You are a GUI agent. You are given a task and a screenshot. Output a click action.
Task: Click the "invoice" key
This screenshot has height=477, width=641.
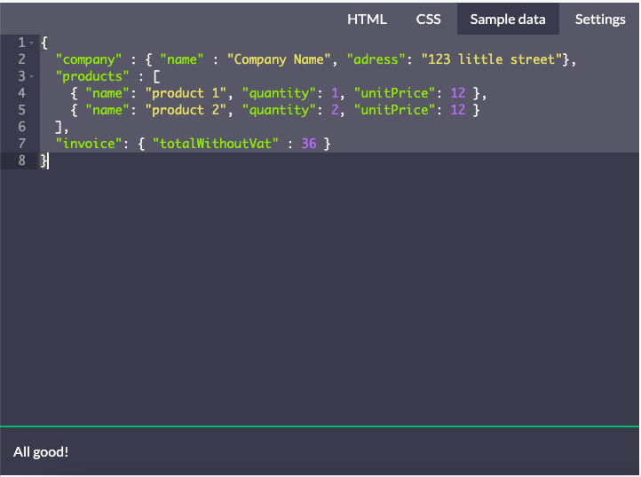[x=89, y=144]
